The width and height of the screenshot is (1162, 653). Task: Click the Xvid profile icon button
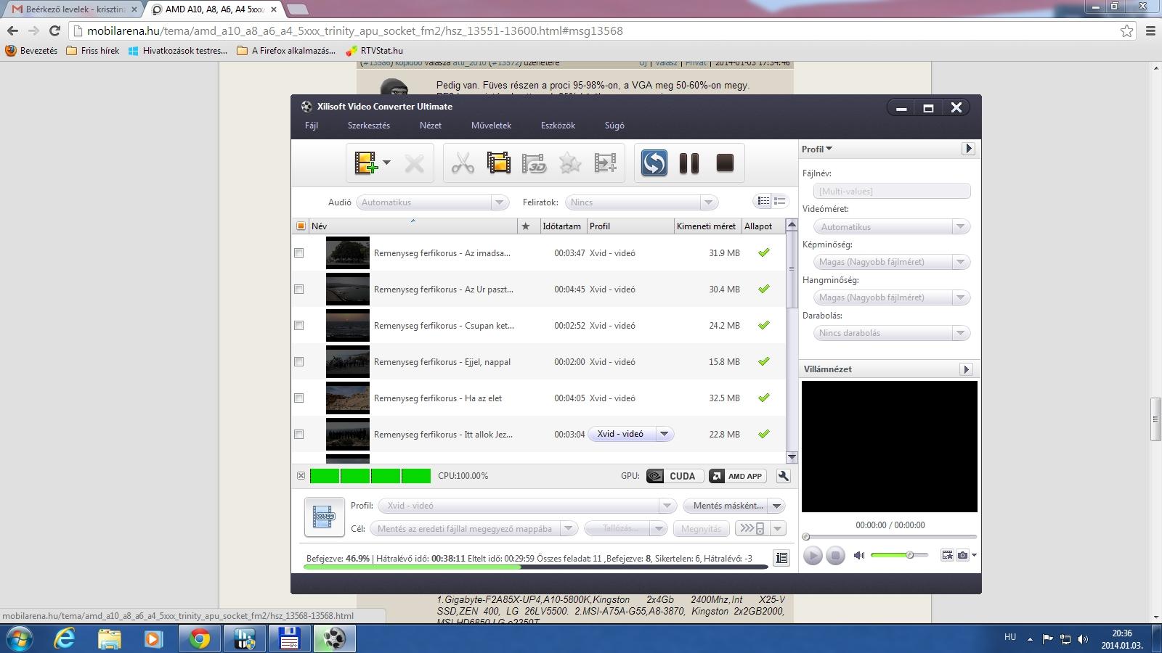324,517
